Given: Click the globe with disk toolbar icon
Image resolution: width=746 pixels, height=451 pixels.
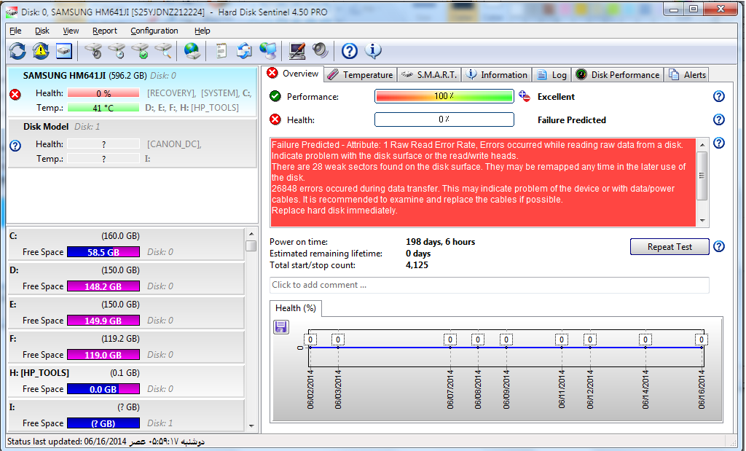Looking at the screenshot, I should (x=192, y=50).
